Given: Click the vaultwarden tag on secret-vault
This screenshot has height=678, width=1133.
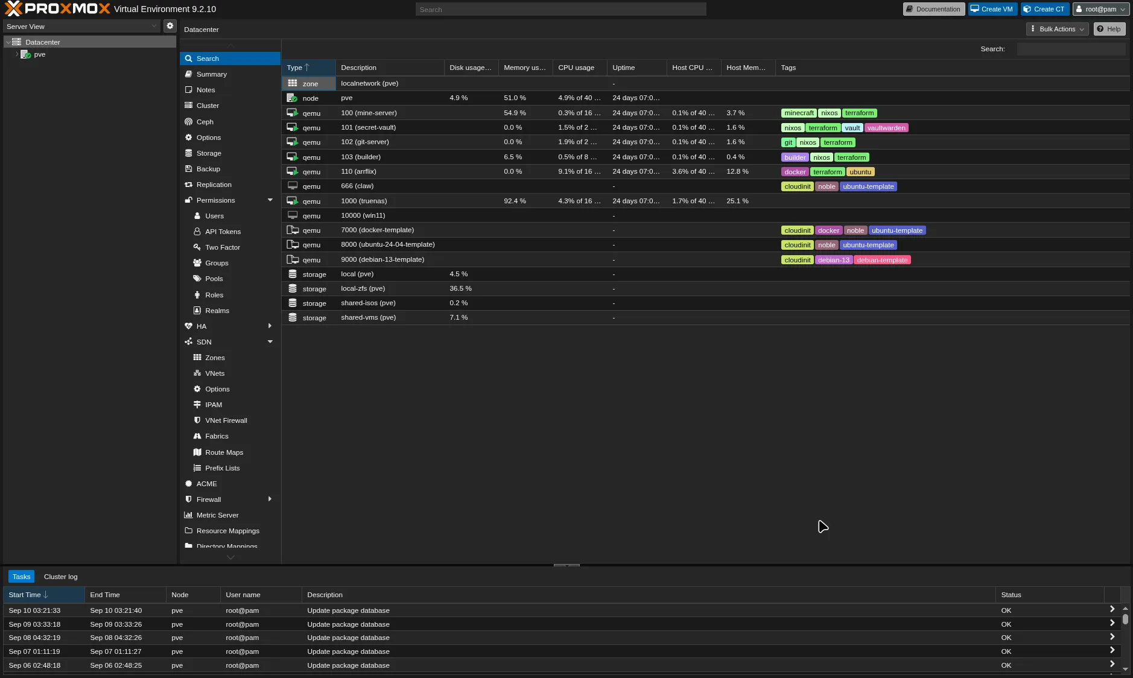Looking at the screenshot, I should click(886, 128).
